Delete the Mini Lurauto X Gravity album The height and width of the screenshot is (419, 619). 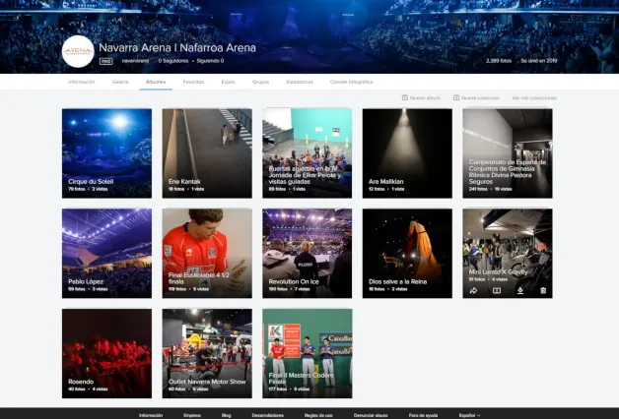pyautogui.click(x=543, y=290)
